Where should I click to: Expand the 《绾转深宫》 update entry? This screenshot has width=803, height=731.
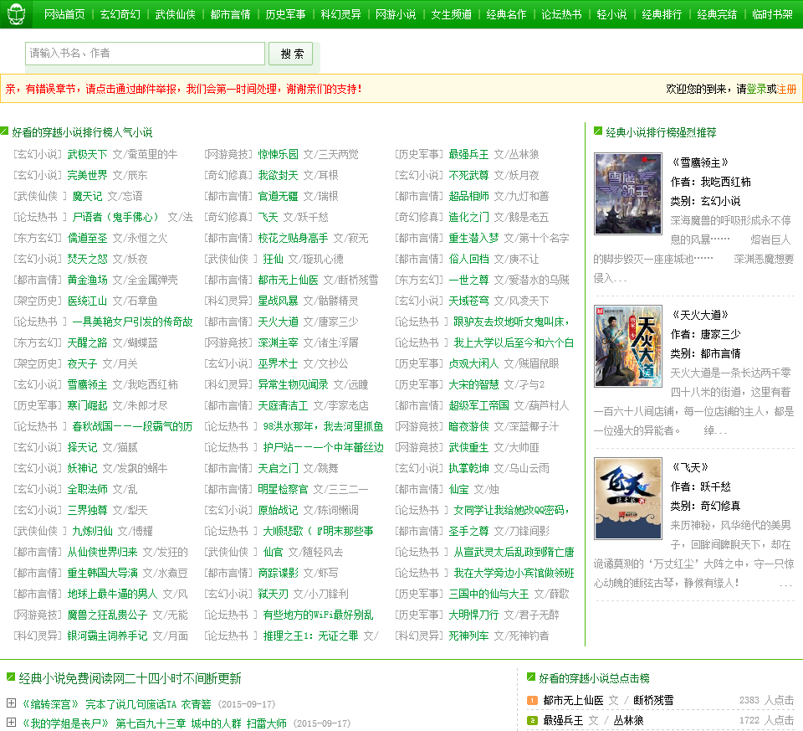(x=11, y=703)
